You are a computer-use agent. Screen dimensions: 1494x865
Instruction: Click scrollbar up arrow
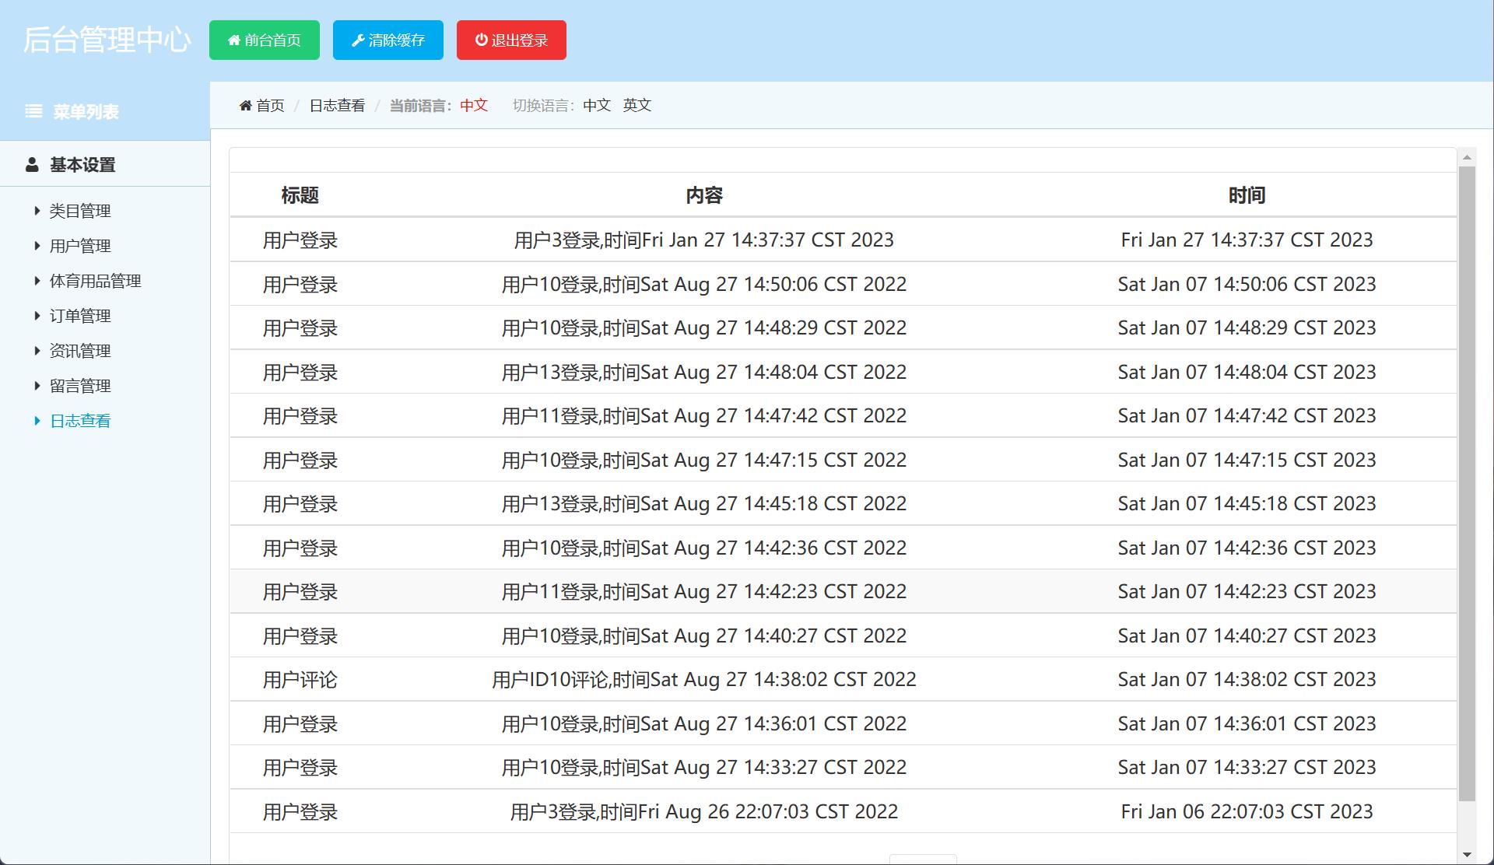(1467, 158)
